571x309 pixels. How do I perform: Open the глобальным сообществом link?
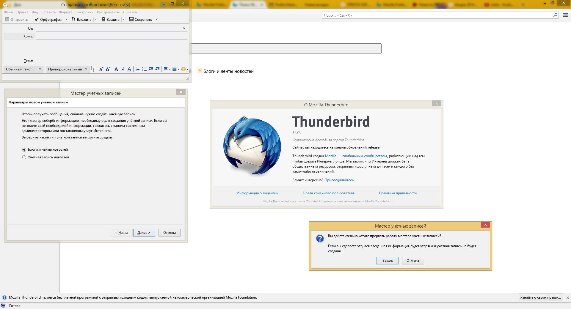[365, 156]
